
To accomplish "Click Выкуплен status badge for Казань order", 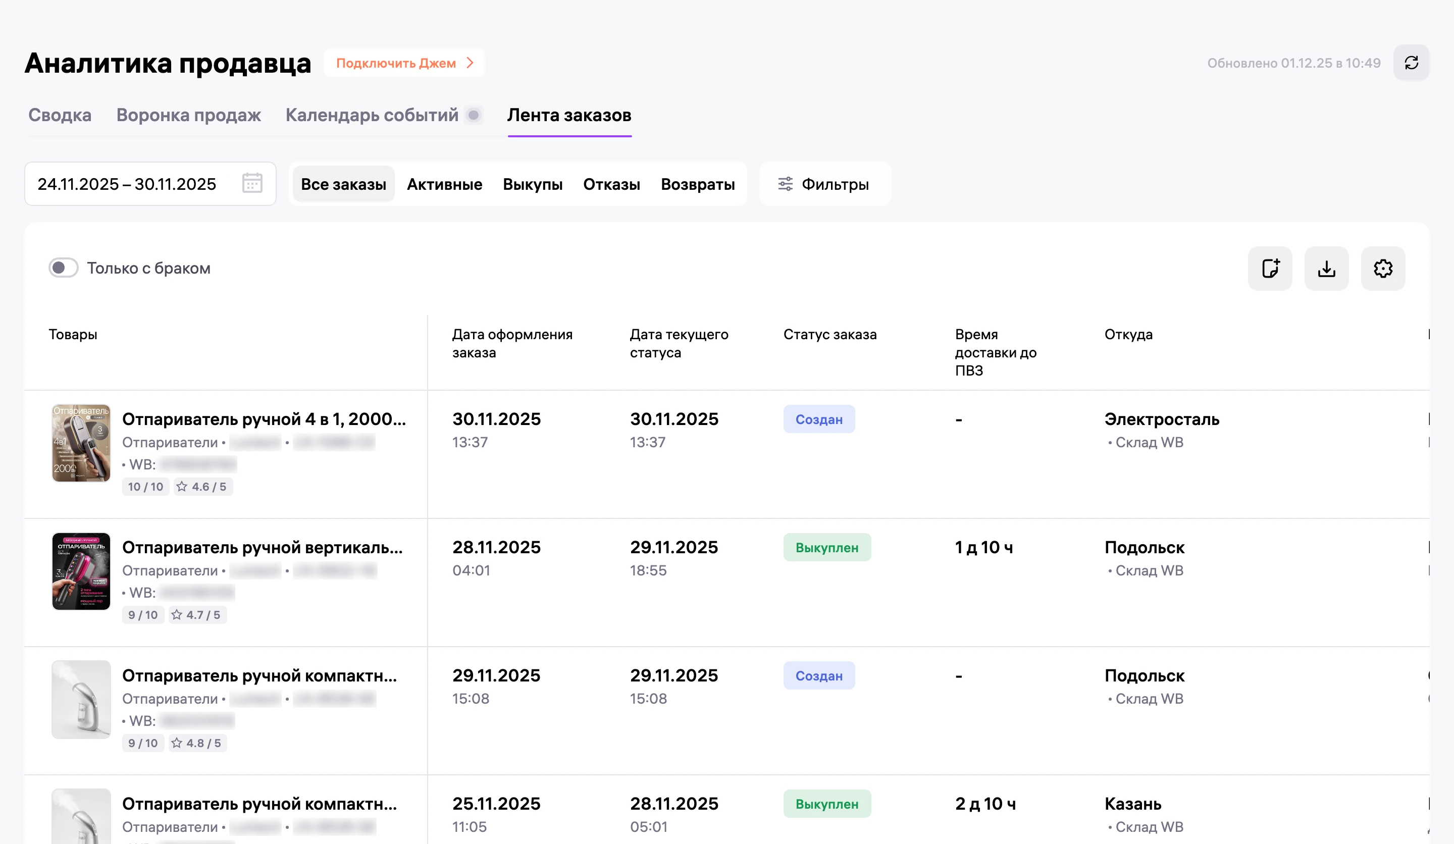I will [827, 804].
